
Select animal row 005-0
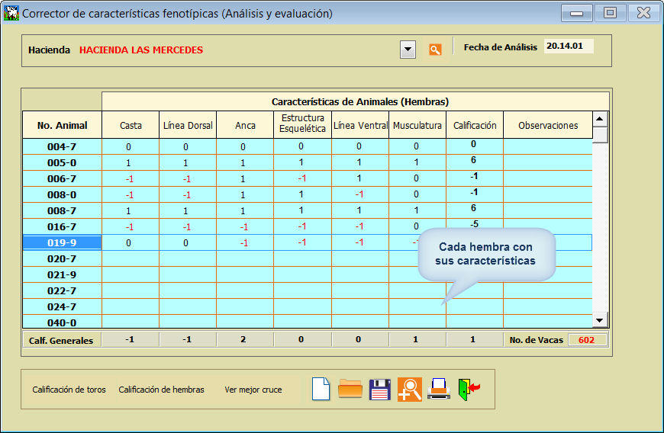click(62, 162)
